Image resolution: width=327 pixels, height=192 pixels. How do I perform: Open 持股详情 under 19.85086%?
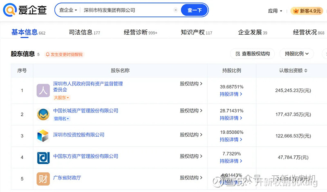click(x=231, y=139)
